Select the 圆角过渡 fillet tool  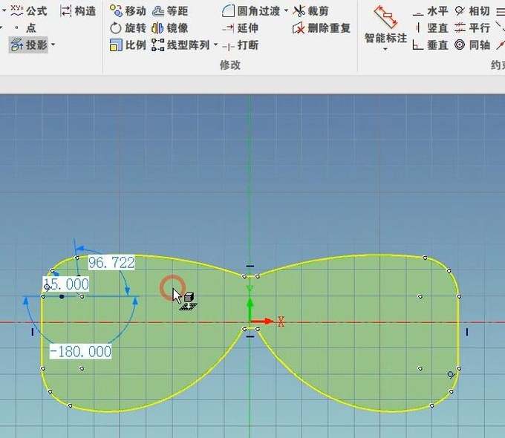[x=251, y=11]
